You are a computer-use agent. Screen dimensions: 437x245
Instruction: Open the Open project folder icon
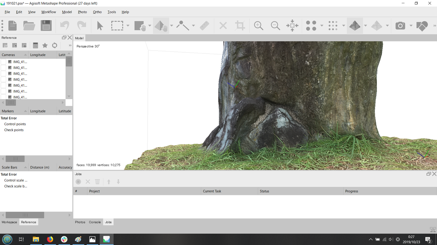(29, 26)
